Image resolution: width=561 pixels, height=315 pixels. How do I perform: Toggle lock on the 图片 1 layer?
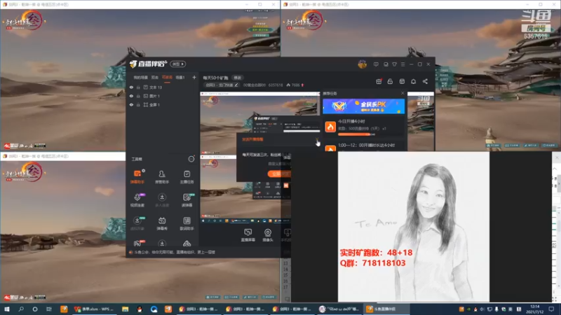pos(138,96)
